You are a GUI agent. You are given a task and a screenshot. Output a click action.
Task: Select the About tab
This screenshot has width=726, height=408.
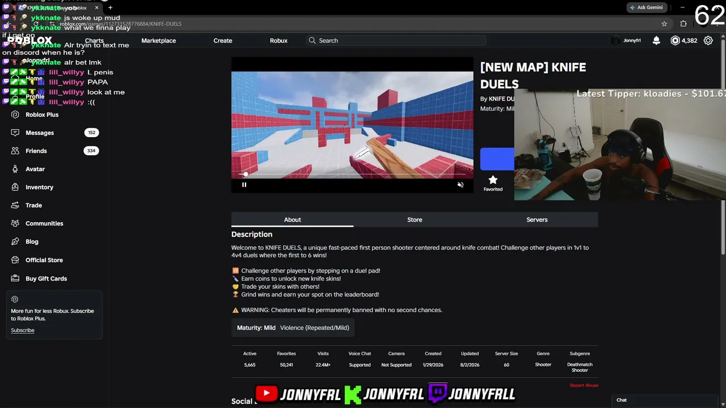292,220
